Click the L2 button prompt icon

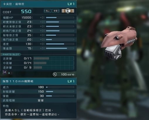(5, 72)
